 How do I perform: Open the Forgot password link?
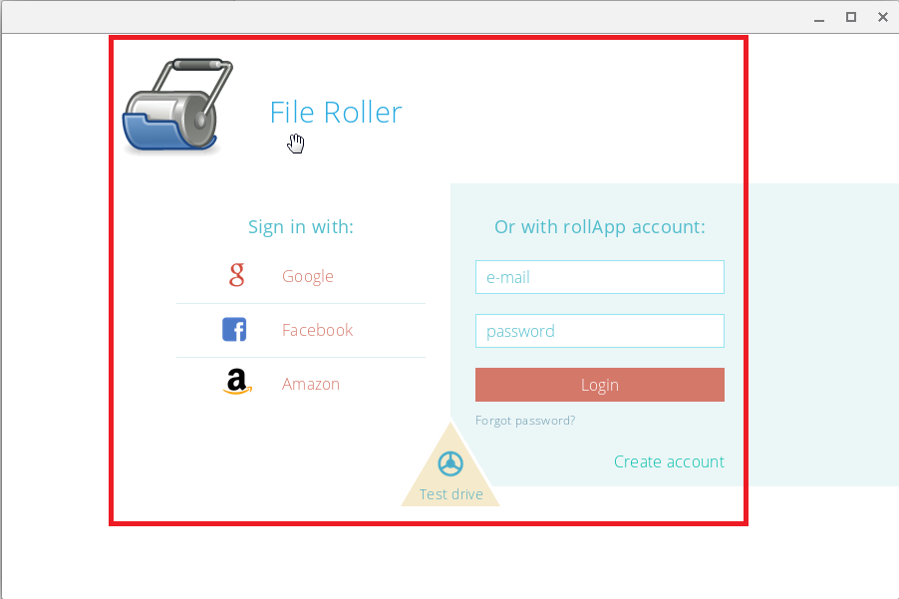[525, 421]
